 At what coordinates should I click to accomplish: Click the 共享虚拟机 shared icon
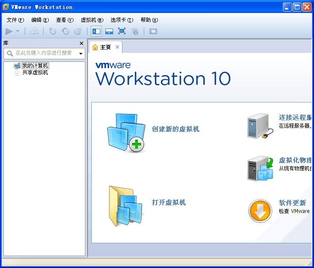tap(17, 72)
